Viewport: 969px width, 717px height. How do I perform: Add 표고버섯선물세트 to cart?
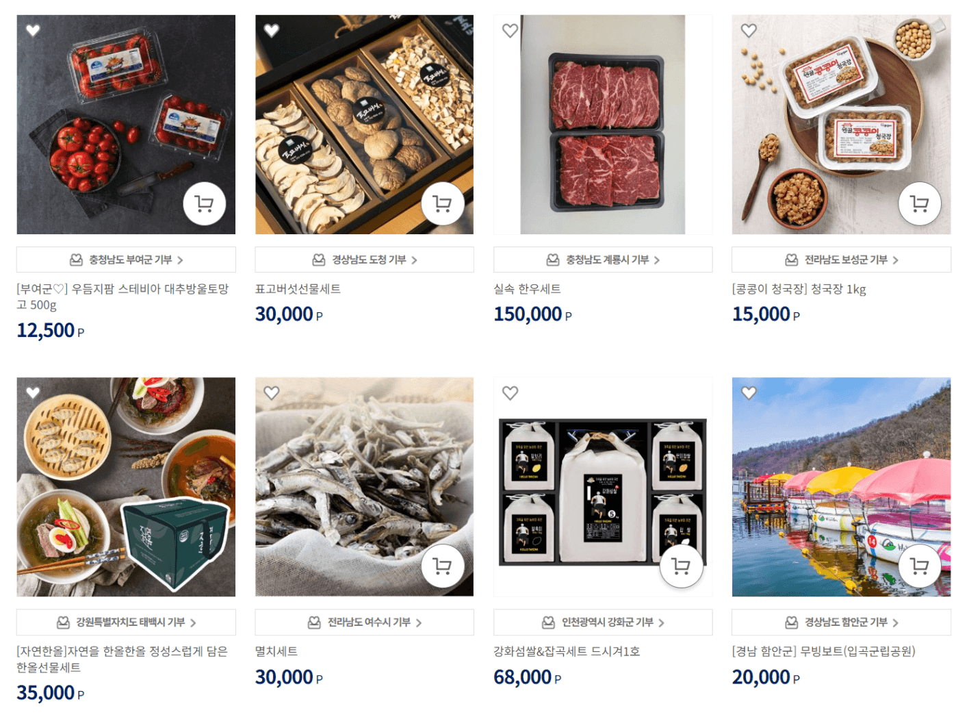click(443, 203)
